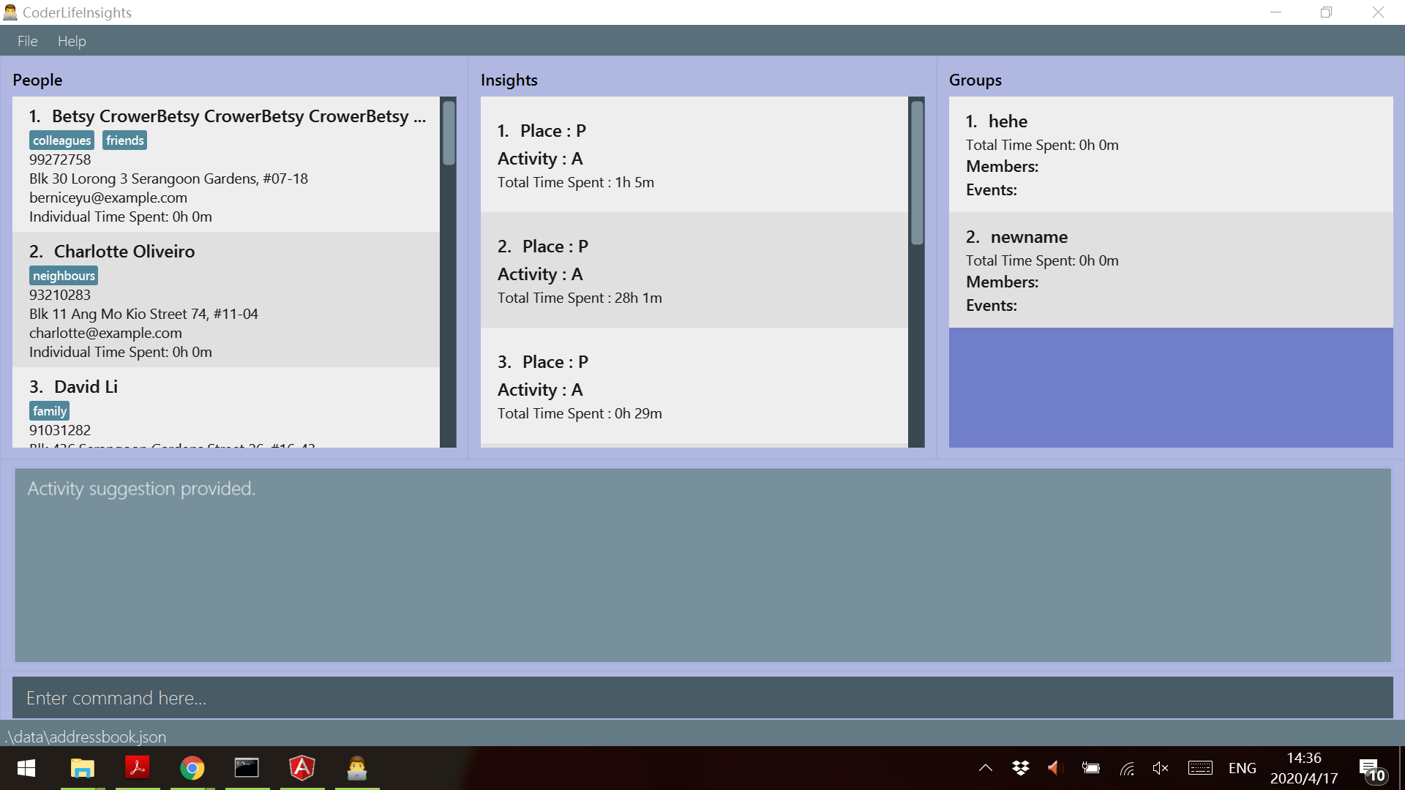Open the terminal from the taskbar
Viewport: 1405px width, 790px height.
(247, 768)
